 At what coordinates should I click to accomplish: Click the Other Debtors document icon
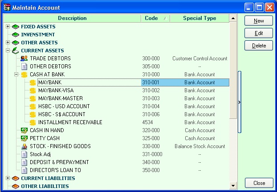coord(24,67)
